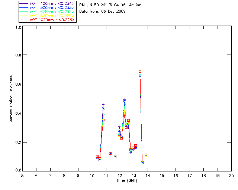
Task: Click the 0.6 y-axis tick label
Action: click(x=18, y=84)
